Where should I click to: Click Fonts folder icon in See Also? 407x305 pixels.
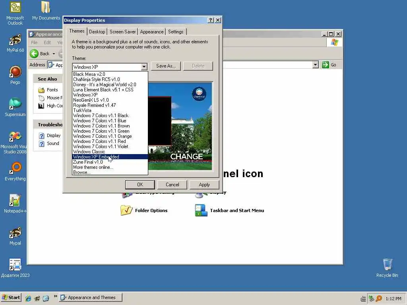pos(41,90)
